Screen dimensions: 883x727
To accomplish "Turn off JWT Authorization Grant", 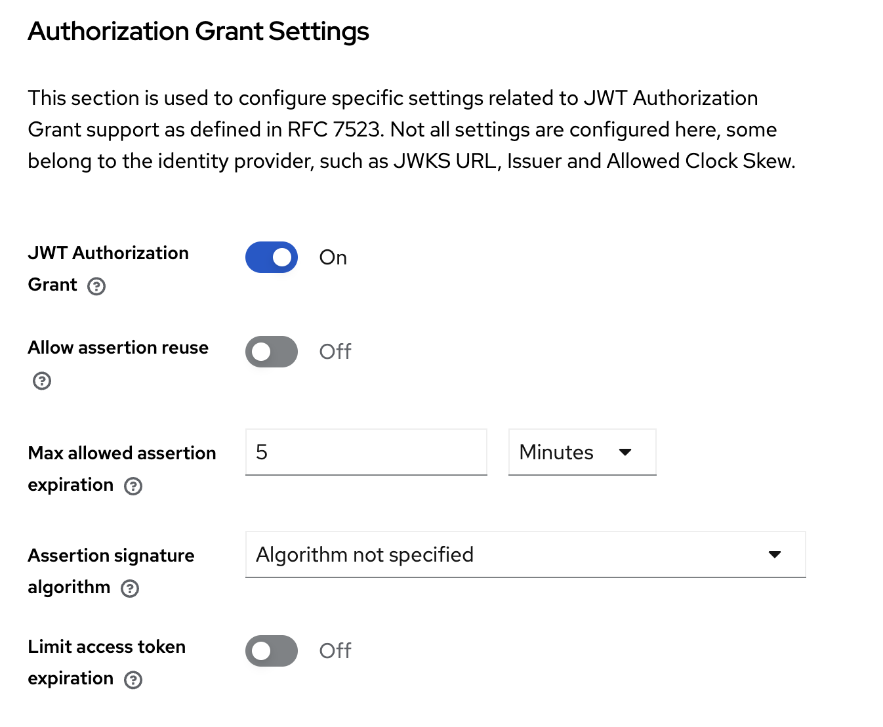I will 271,257.
